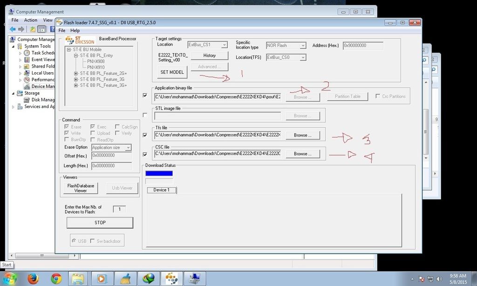
Task: Switch to Flash loader taskbar icon
Action: (x=171, y=279)
